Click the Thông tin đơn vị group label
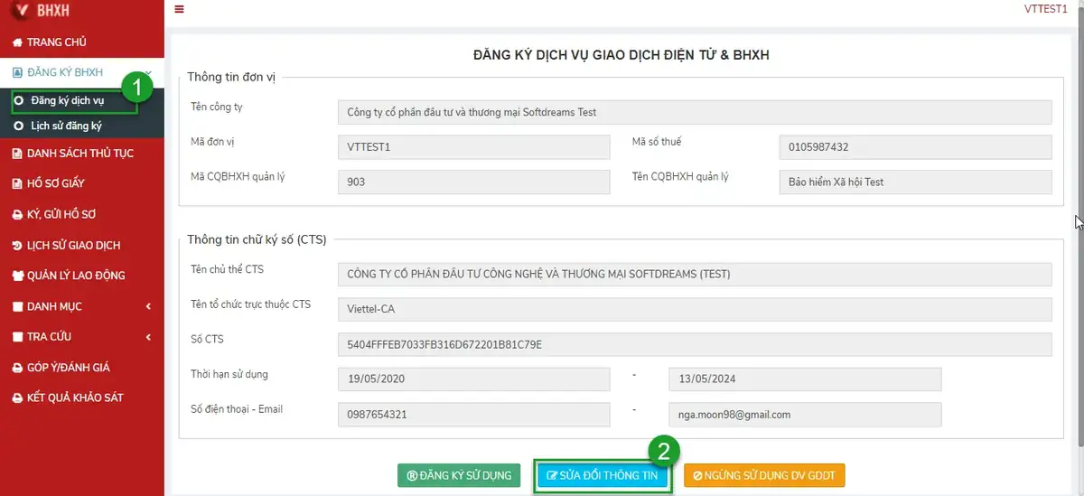 click(231, 77)
